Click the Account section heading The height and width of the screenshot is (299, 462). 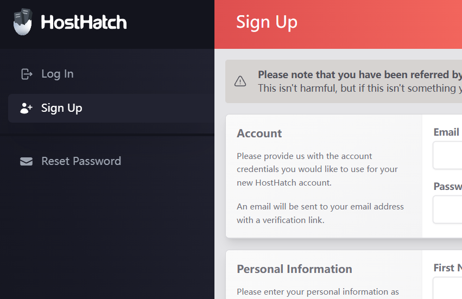[260, 133]
